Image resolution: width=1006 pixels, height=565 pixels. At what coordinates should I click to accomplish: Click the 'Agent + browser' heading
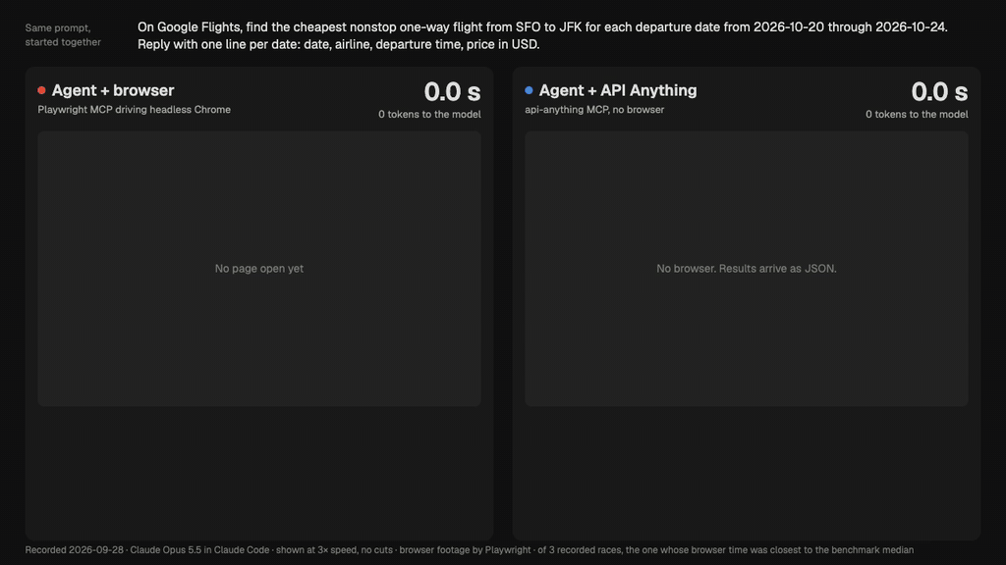tap(113, 90)
